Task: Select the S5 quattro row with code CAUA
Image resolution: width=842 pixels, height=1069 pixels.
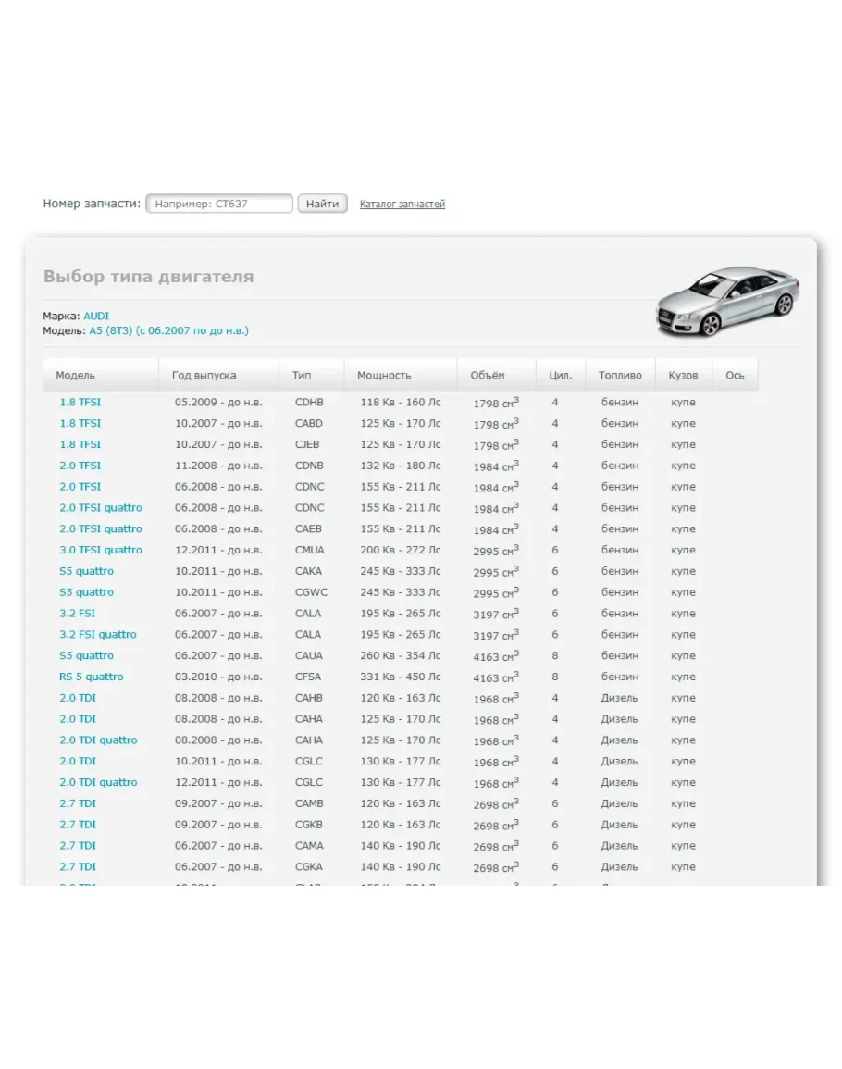Action: point(86,656)
